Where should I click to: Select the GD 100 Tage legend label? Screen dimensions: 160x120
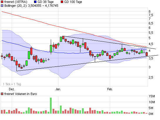click(x=73, y=2)
